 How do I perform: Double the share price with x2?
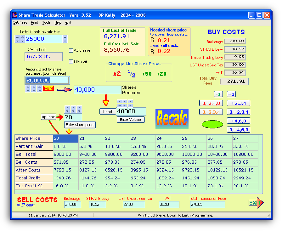tap(117, 74)
